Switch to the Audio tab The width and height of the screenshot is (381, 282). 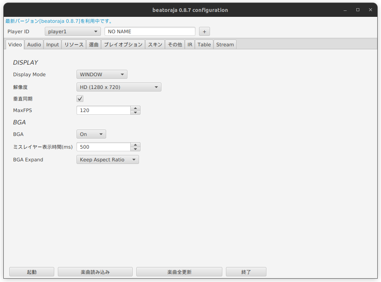tap(34, 44)
